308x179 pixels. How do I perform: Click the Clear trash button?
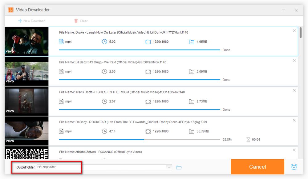click(x=81, y=21)
